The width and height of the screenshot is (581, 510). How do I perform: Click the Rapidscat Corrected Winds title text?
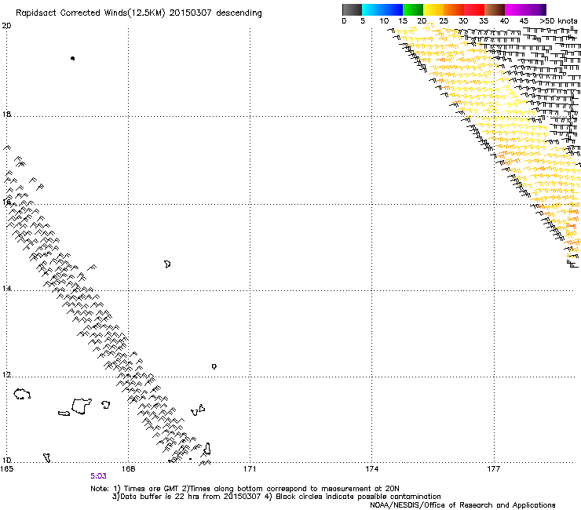coord(139,13)
